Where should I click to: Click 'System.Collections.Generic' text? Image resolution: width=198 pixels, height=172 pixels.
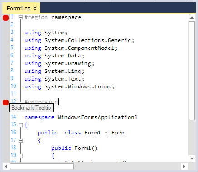pos(88,40)
